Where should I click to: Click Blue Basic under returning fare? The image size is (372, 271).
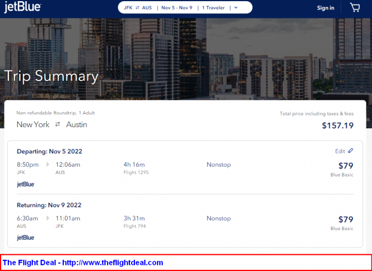[x=341, y=229]
